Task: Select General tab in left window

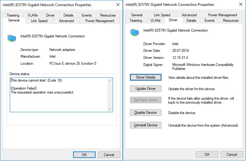Action: coord(14,20)
